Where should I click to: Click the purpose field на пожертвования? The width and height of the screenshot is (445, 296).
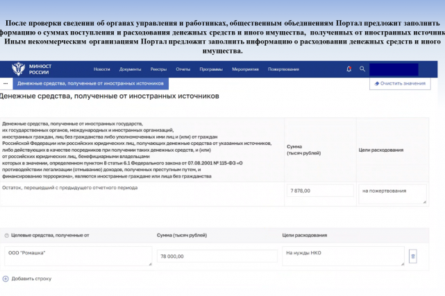(392, 194)
